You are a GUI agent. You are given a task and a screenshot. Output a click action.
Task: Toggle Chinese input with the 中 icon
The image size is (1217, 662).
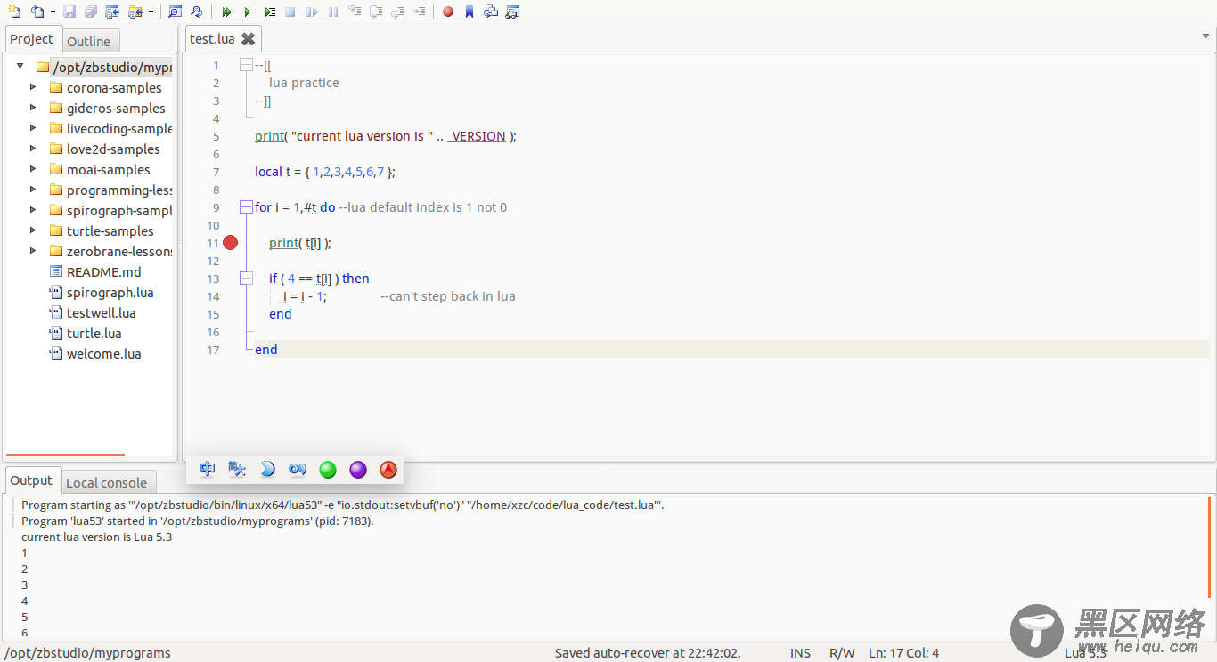click(x=208, y=469)
